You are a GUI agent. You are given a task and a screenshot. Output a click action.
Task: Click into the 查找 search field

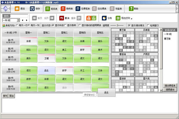[19, 16]
